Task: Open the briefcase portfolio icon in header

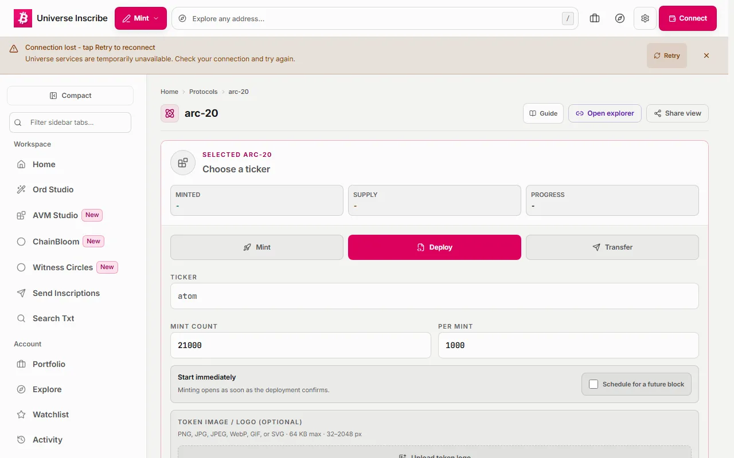Action: [x=595, y=18]
